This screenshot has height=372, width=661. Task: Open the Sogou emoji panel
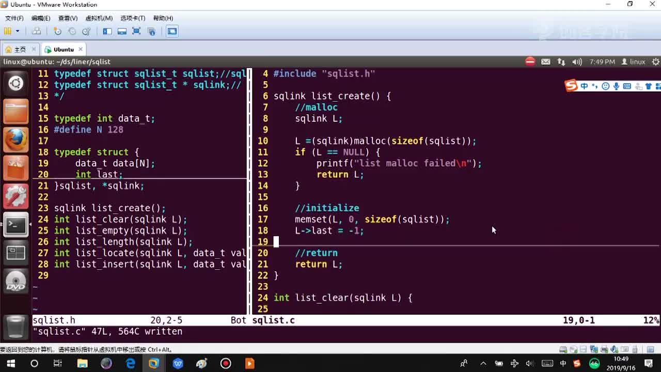pos(605,86)
